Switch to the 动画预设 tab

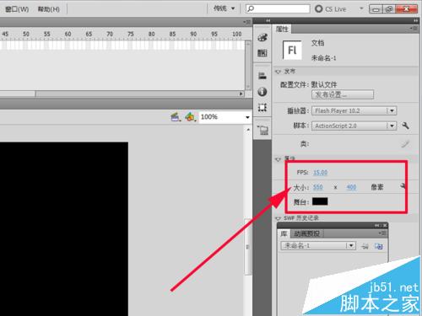(306, 233)
